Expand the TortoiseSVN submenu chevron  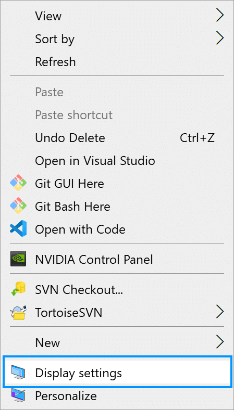click(219, 312)
